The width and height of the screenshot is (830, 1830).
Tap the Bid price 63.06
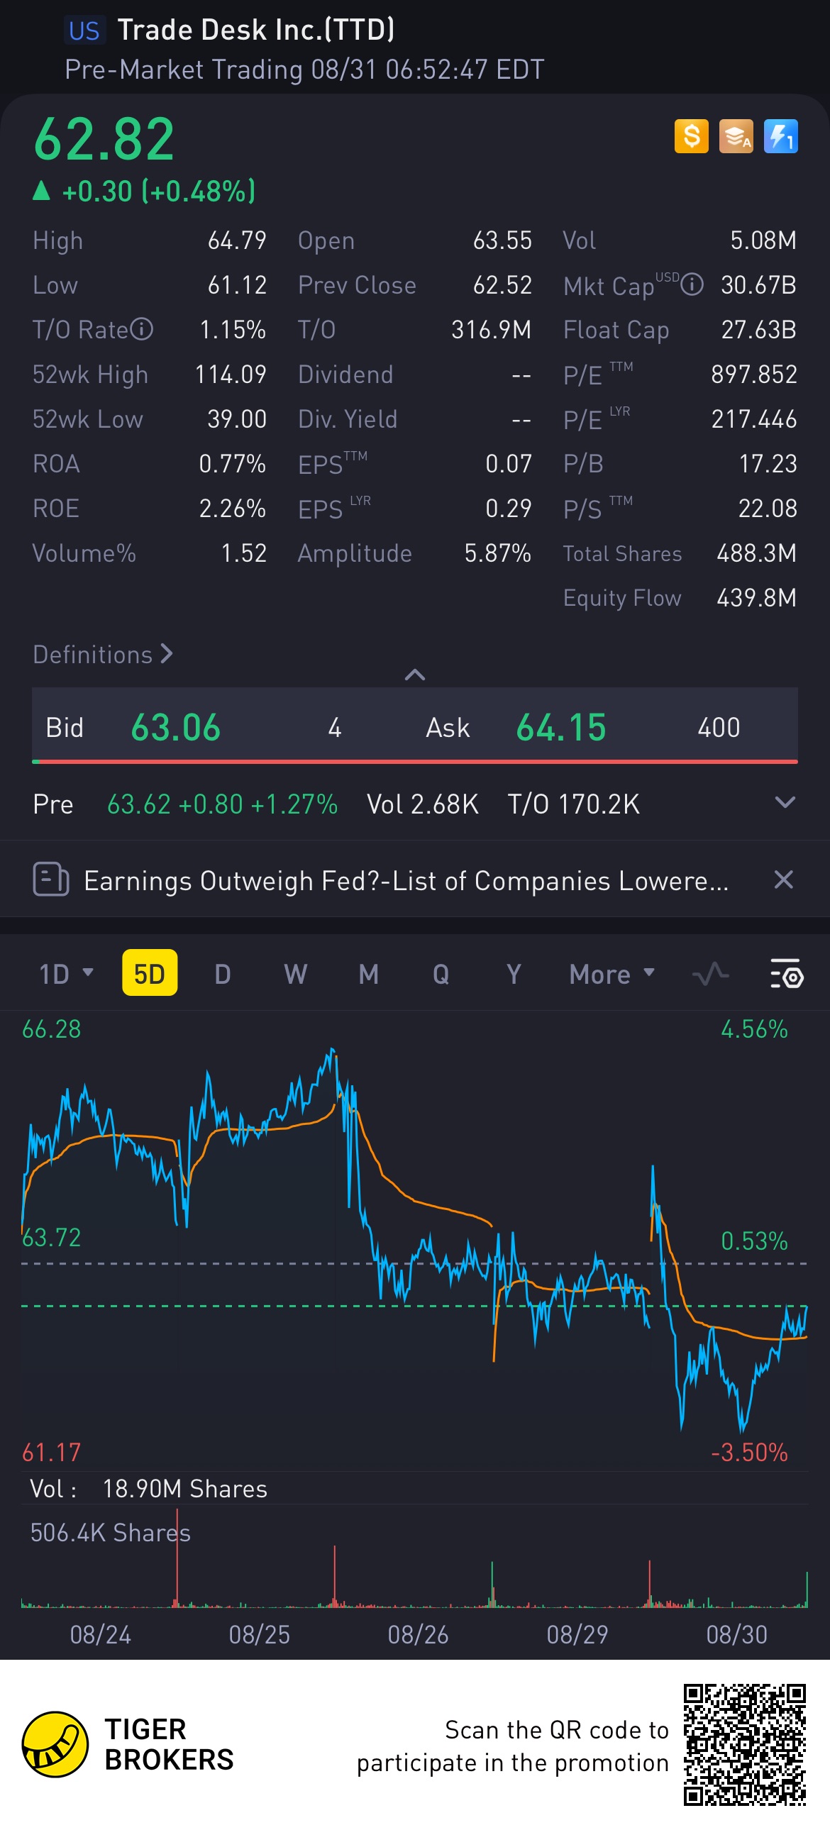[x=175, y=728]
